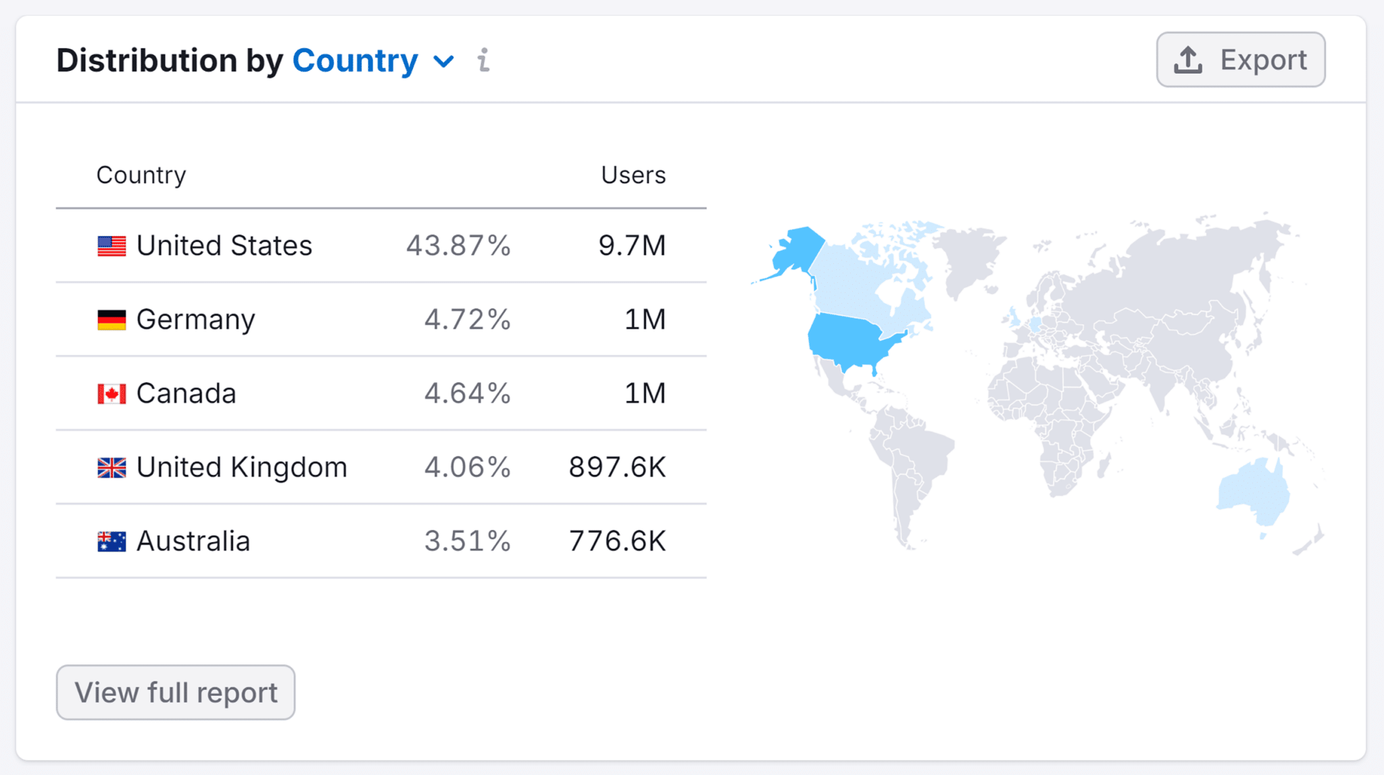
Task: Click Australia on the world map
Action: tap(1254, 493)
